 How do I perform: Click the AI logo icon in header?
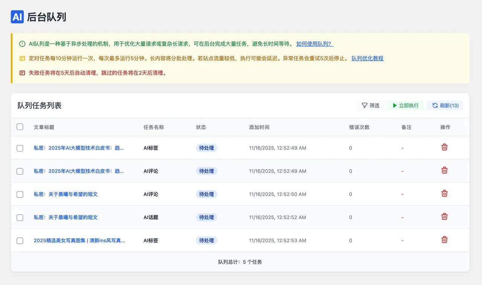coord(17,17)
